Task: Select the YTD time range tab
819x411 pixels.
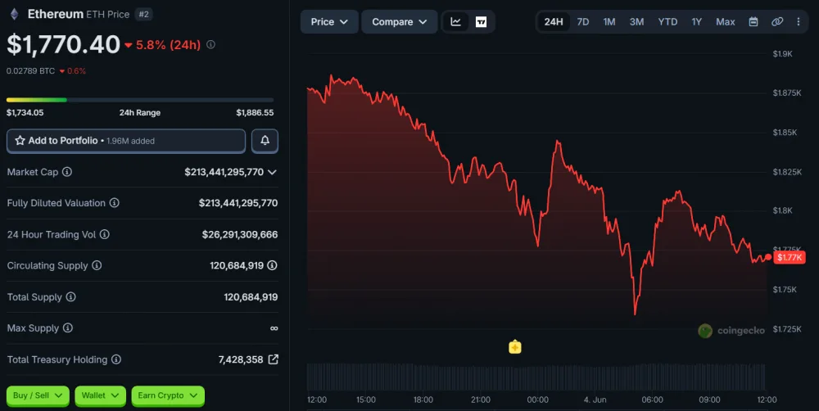Action: 667,22
